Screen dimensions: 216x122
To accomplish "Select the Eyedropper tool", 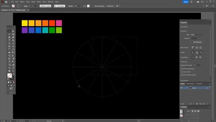I will click(x=9, y=62).
